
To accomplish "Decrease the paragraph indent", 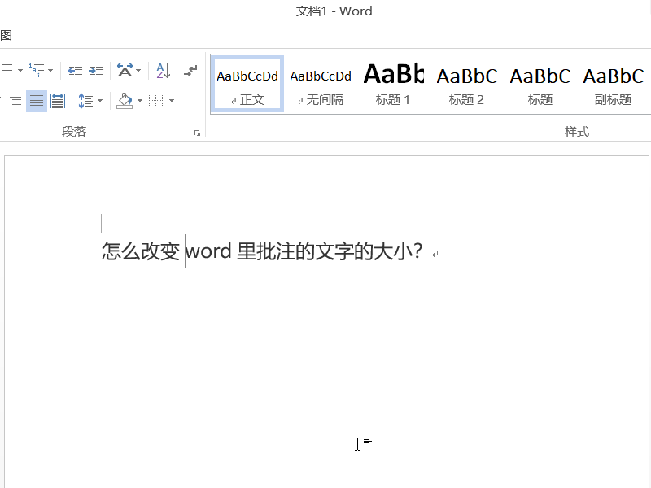I will coord(75,71).
